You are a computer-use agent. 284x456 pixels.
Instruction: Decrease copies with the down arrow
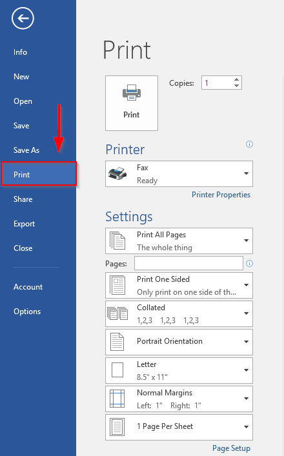tap(237, 86)
